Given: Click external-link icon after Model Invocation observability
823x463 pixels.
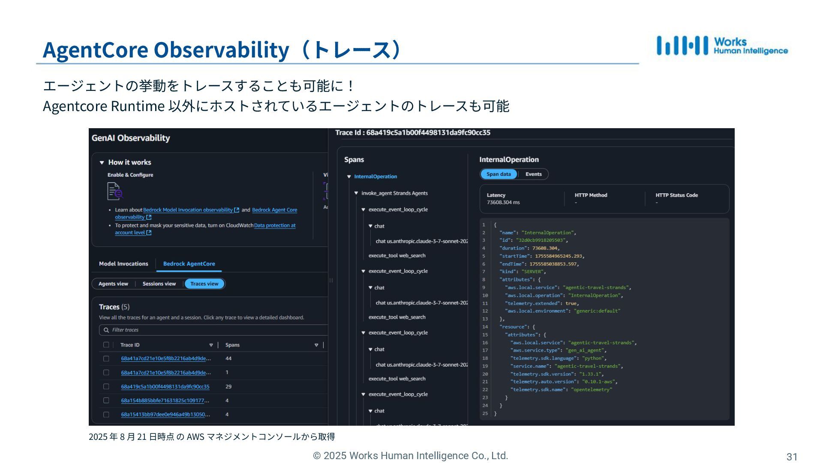Looking at the screenshot, I should coord(237,210).
